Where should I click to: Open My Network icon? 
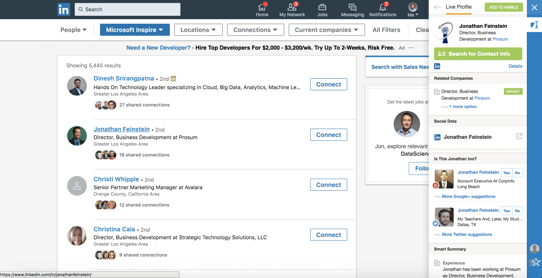point(292,7)
